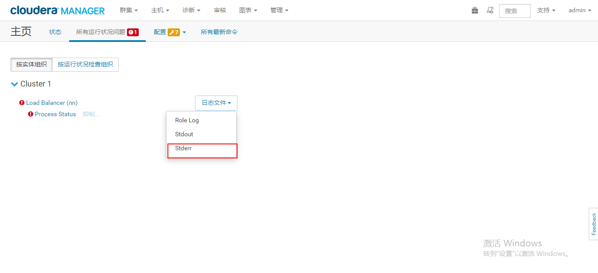This screenshot has width=598, height=273.
Task: Click the Cloudera Manager logo
Action: pyautogui.click(x=57, y=10)
